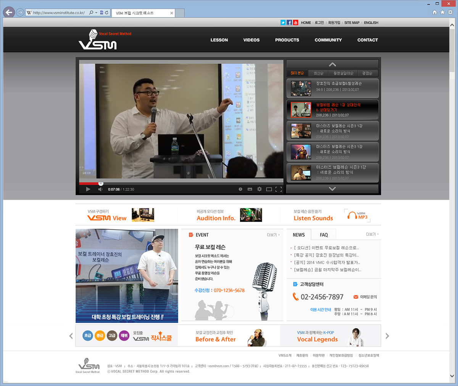458x386 pixels.
Task: Click the email inquiry envelope icon
Action: (356, 297)
